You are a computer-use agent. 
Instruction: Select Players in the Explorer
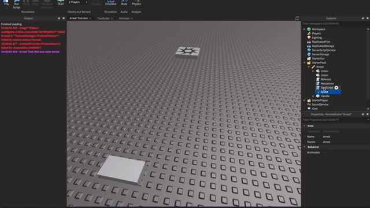[x=316, y=34]
